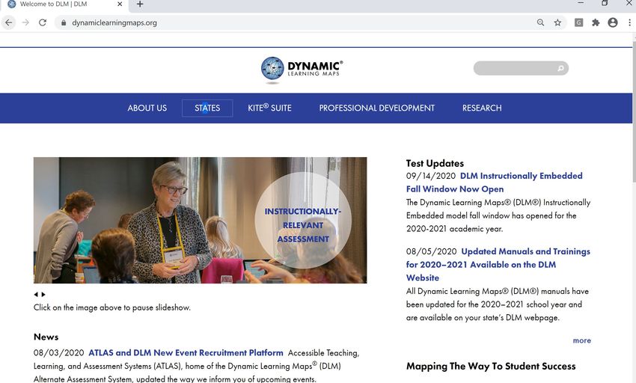Click the date '08/05/2020'
The width and height of the screenshot is (636, 383).
click(x=431, y=251)
